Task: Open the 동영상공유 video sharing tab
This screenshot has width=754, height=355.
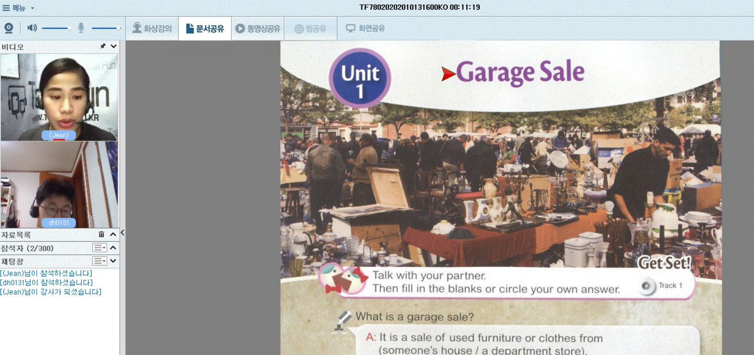Action: click(258, 28)
